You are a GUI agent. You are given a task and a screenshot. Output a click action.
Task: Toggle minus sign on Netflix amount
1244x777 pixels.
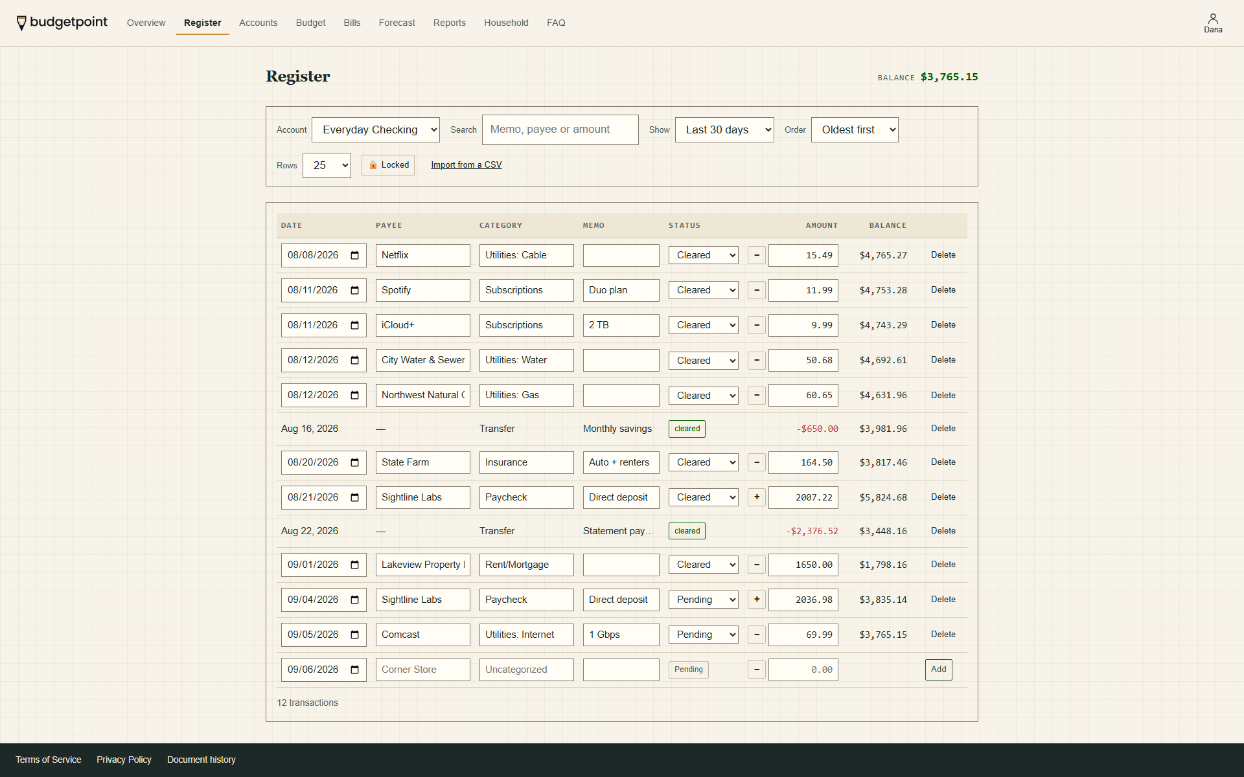pos(757,255)
